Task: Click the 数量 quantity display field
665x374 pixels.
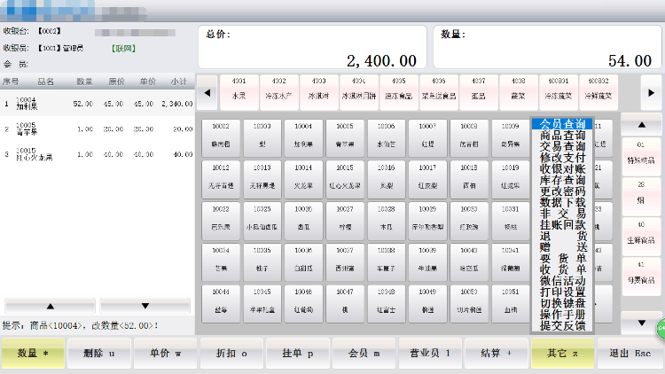Action: (x=547, y=47)
